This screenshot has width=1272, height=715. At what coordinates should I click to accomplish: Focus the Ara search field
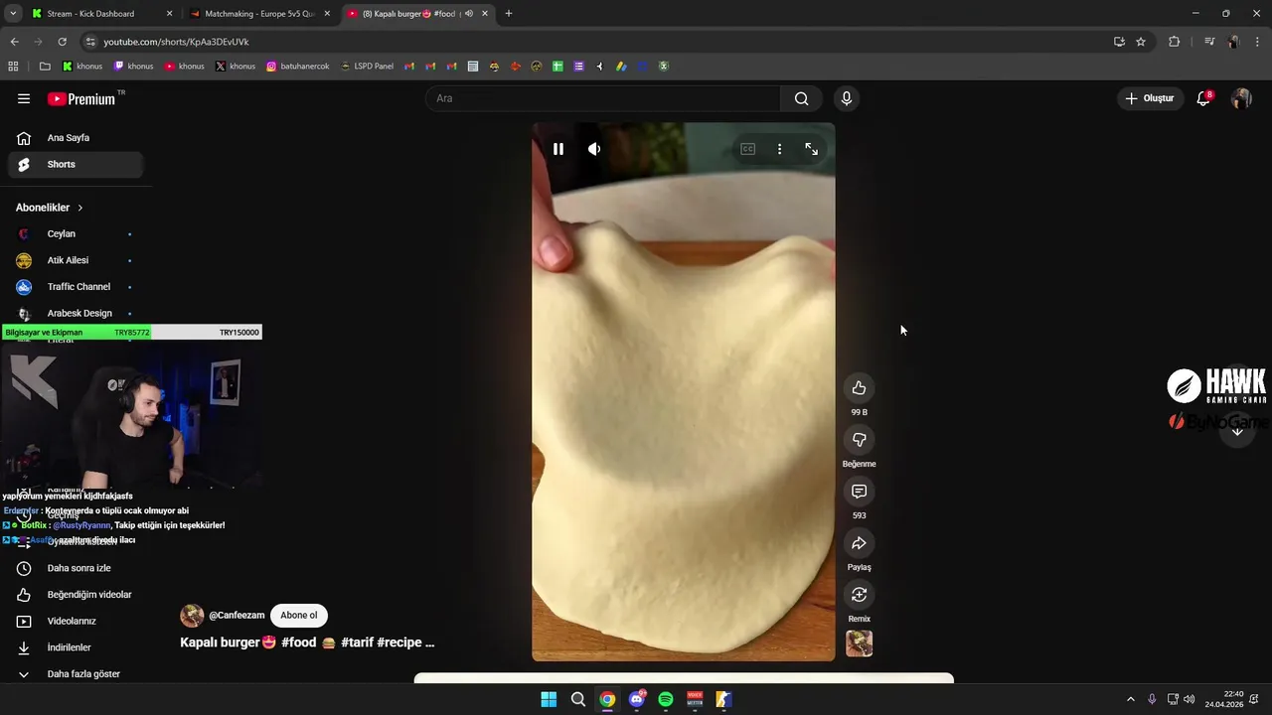[604, 98]
